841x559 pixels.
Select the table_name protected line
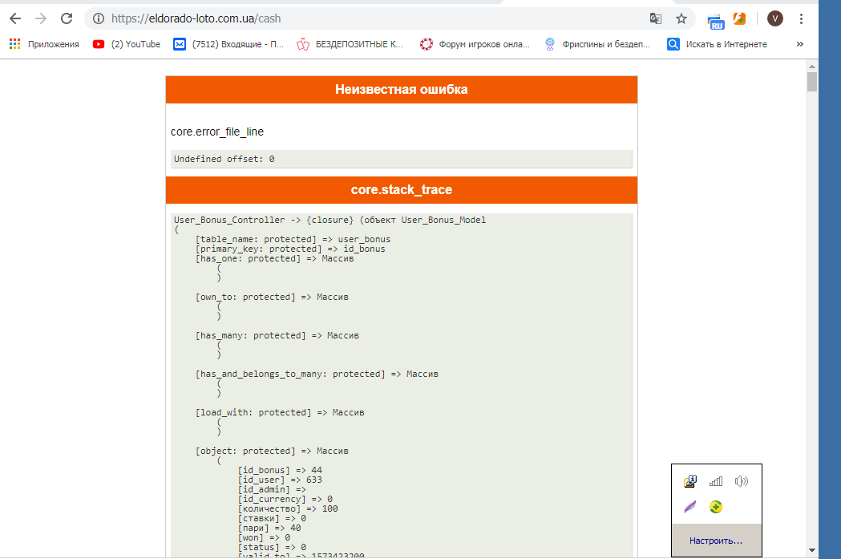[293, 239]
